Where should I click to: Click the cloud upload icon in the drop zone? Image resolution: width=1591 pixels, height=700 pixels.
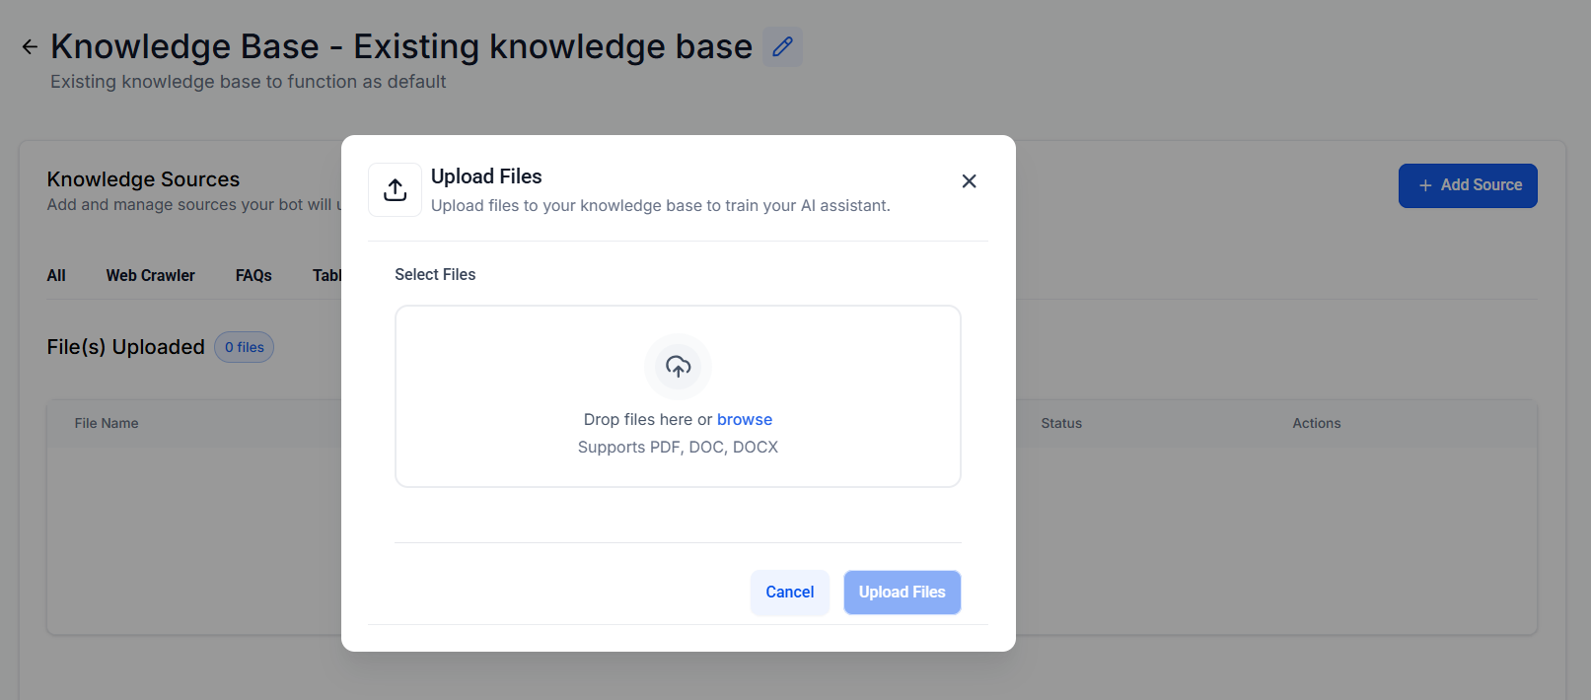click(x=678, y=366)
